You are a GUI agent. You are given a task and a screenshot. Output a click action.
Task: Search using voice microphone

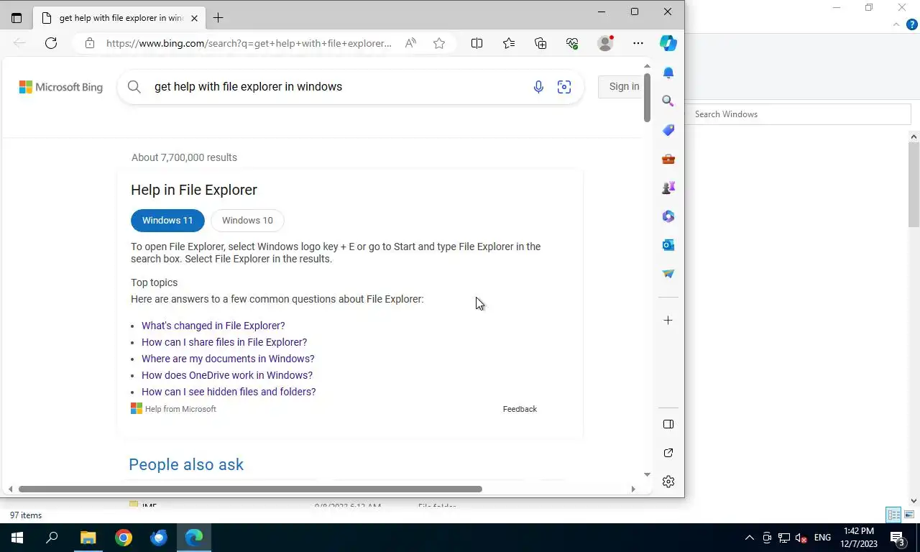pos(538,87)
